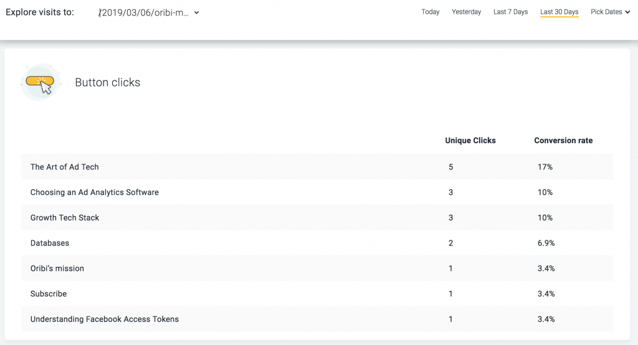
Task: Select the Growth Tech Stack row
Action: 317,218
